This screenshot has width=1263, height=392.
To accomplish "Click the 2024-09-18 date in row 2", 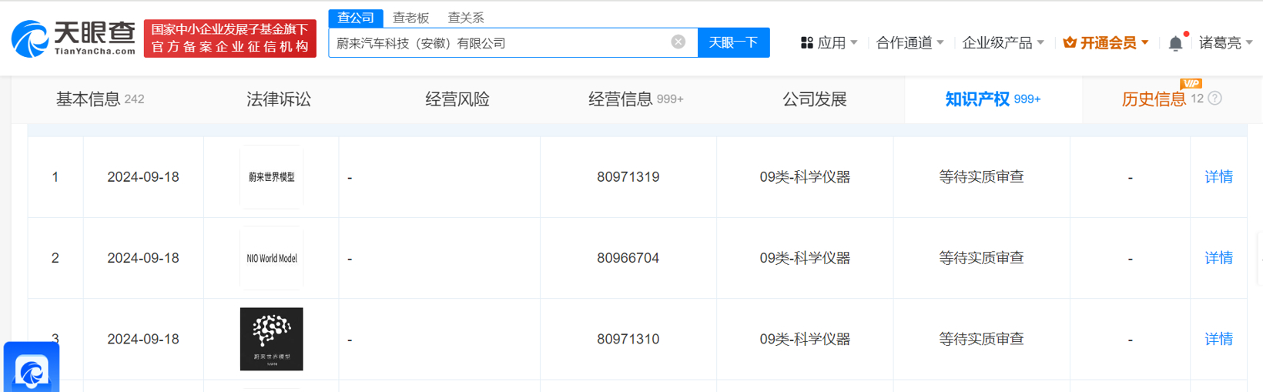I will point(143,258).
